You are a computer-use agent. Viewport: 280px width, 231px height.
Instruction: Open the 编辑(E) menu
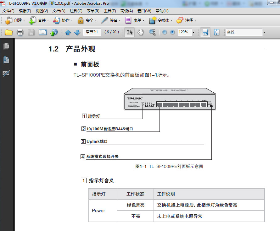point(25,11)
